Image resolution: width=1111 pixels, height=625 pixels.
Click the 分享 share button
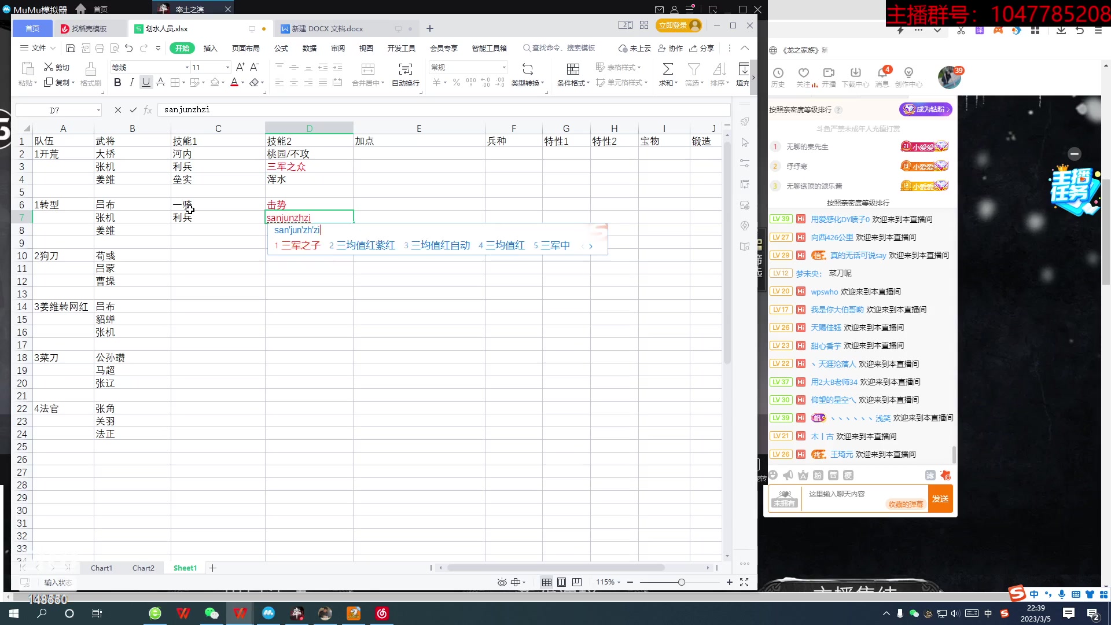point(702,48)
